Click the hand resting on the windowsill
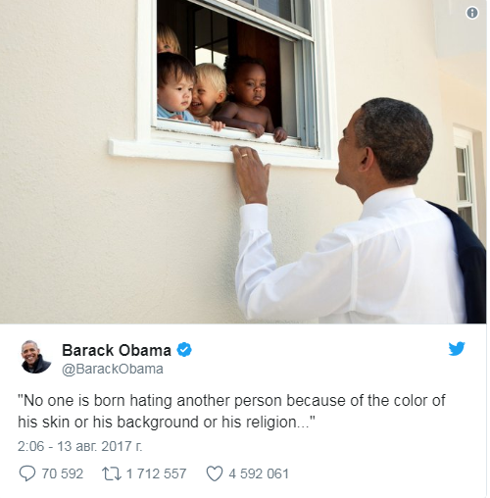490x498 pixels. 250,174
